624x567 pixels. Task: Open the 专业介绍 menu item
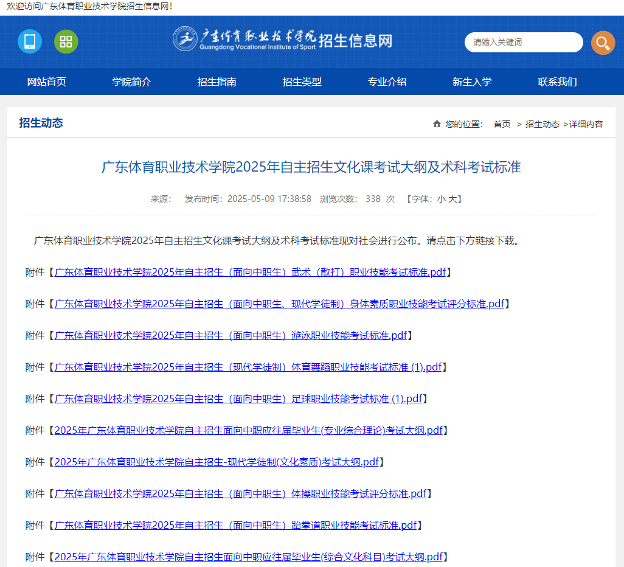(386, 81)
